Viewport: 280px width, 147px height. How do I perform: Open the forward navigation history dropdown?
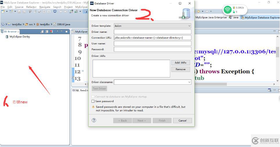point(211,11)
